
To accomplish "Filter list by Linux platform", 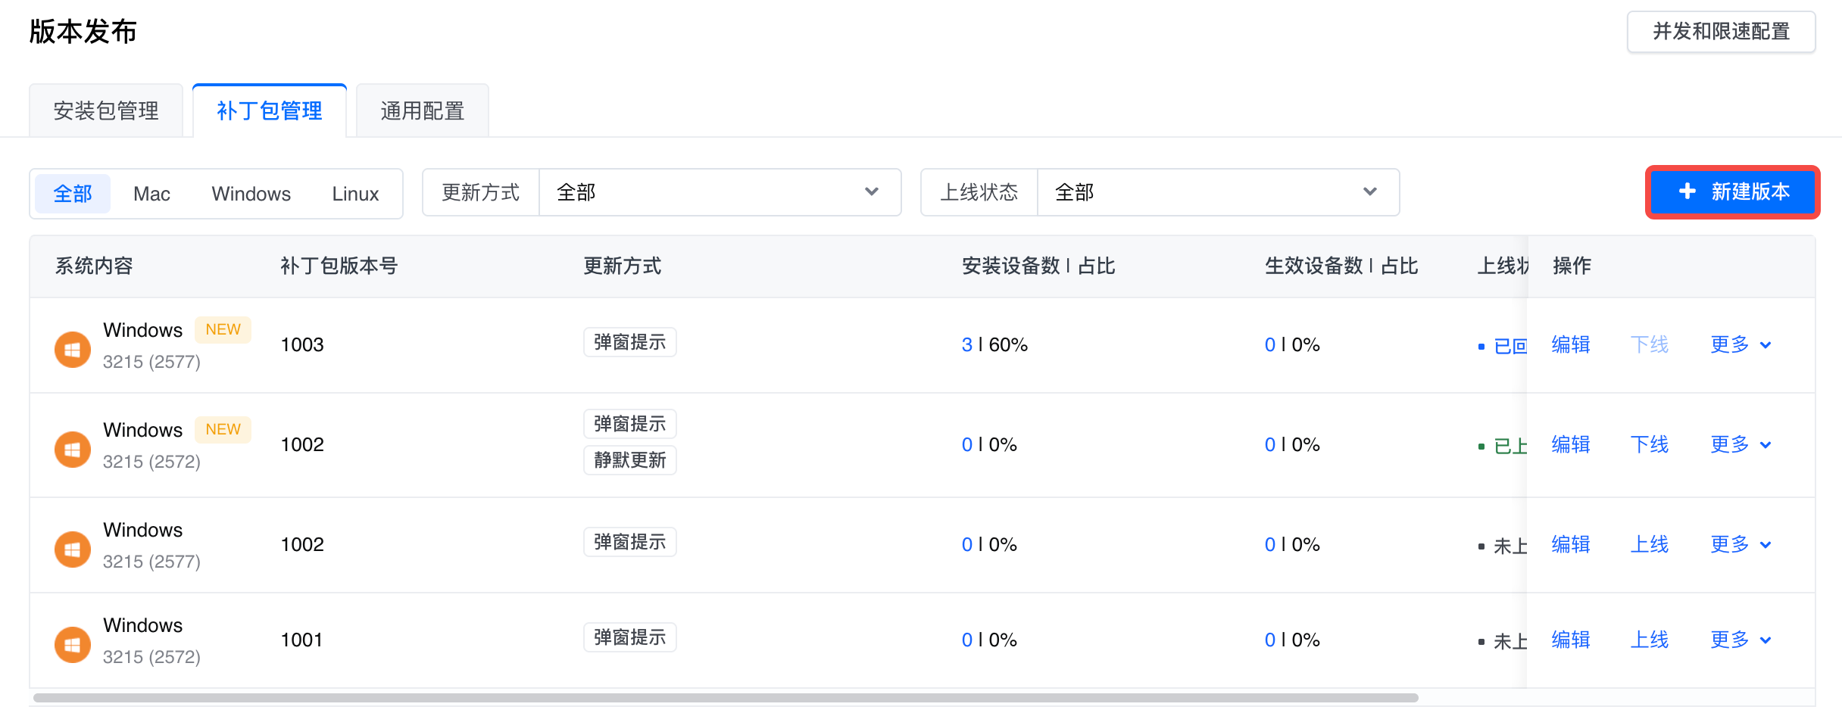I will [x=355, y=194].
